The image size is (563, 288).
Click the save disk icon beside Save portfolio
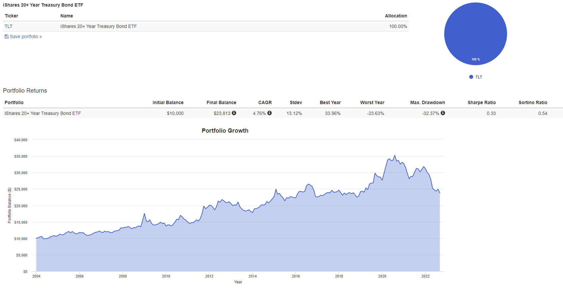[6, 37]
